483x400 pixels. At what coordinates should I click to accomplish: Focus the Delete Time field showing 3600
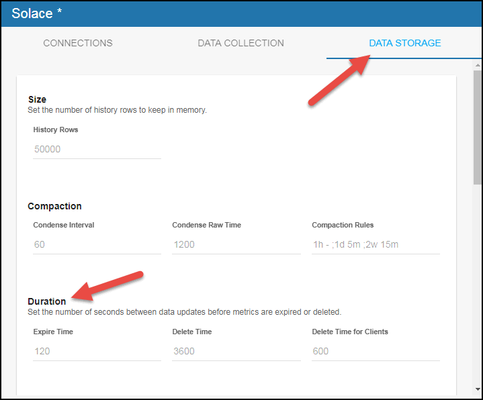(x=236, y=351)
